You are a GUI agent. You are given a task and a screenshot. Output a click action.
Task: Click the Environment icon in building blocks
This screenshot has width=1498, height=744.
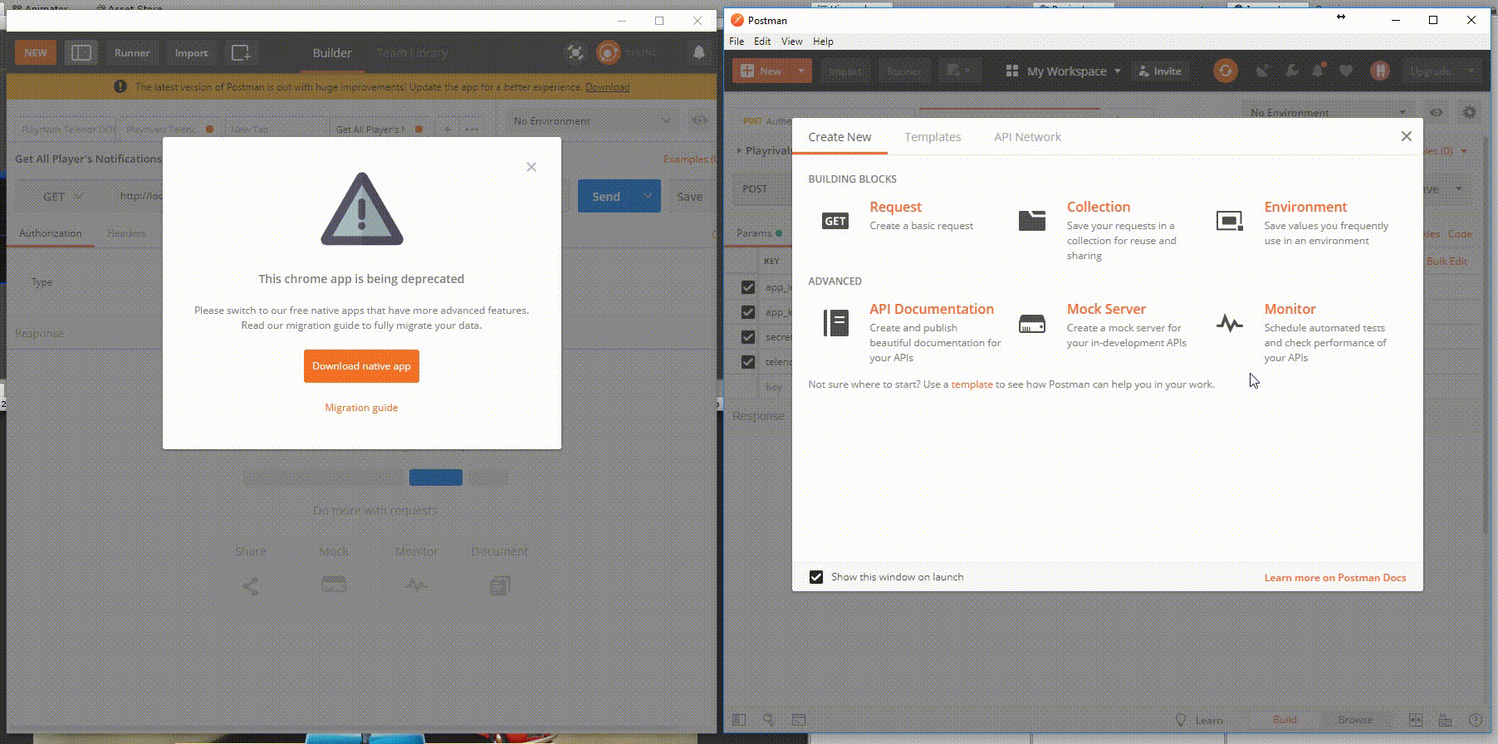1229,221
